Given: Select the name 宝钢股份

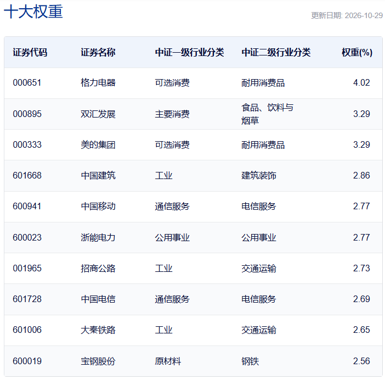Looking at the screenshot, I should coord(98,361).
